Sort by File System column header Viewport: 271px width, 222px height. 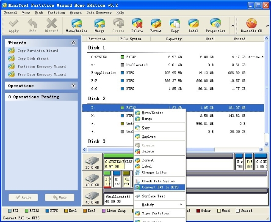click(x=135, y=39)
